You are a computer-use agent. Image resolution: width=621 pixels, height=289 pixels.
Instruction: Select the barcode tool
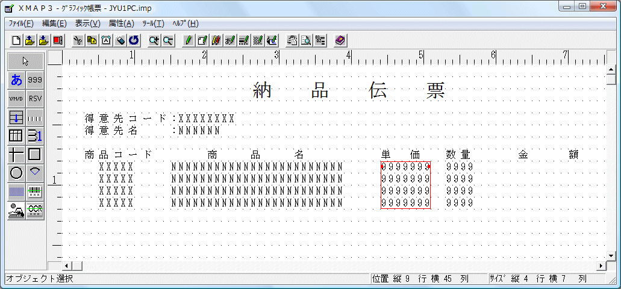(35, 191)
